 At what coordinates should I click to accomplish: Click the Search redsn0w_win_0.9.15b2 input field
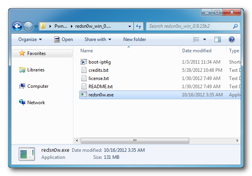[189, 27]
